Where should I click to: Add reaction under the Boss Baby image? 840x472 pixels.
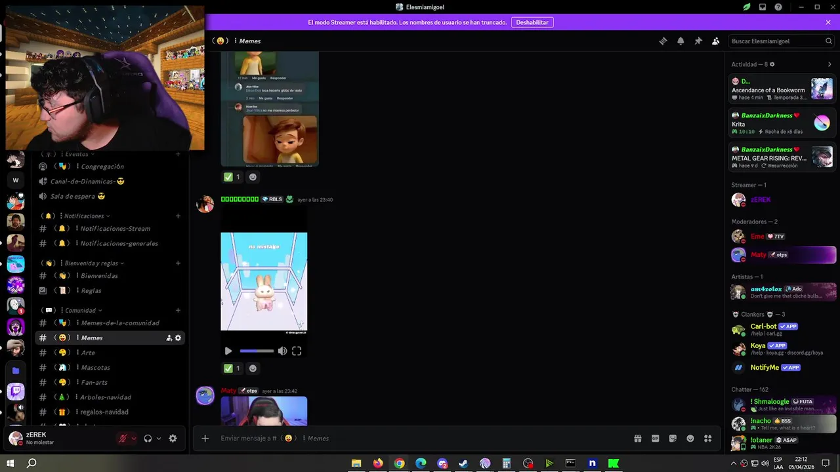253,177
